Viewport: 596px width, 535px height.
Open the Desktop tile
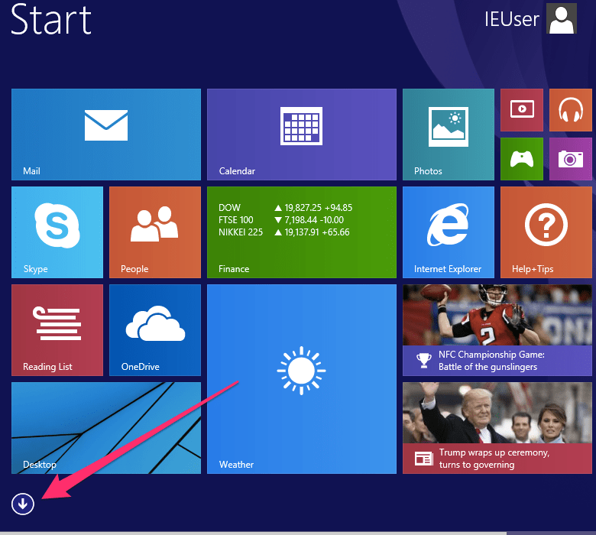coord(106,428)
